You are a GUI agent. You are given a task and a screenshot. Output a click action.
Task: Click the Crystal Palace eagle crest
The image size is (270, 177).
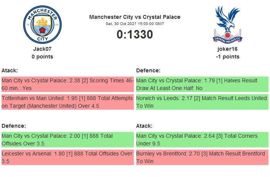click(x=228, y=24)
